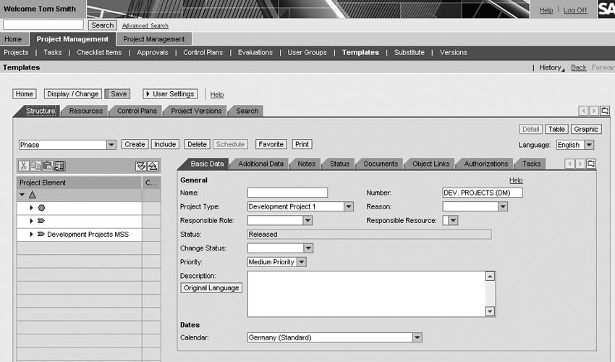
Task: Click the Log Off link
Action: 575,10
